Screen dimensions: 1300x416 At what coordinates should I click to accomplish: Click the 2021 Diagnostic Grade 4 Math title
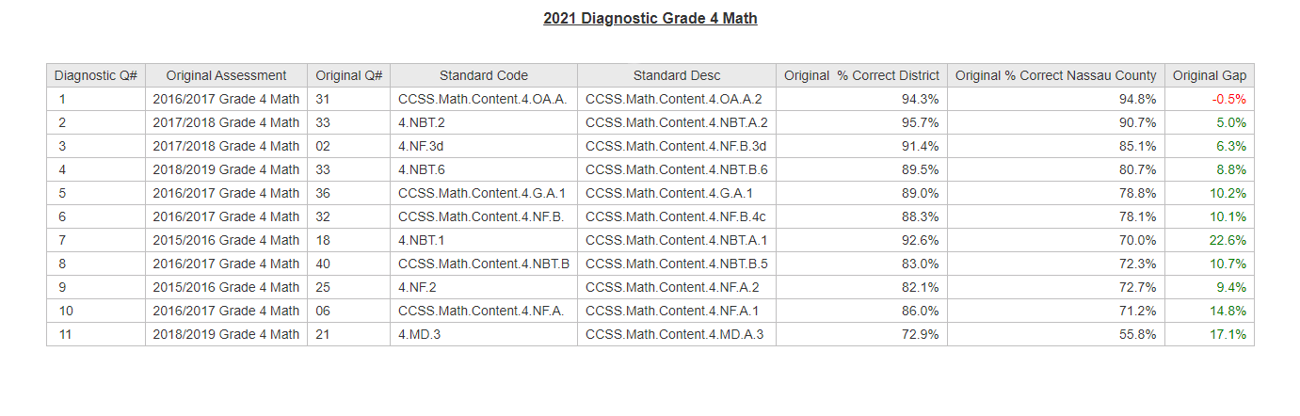[650, 18]
